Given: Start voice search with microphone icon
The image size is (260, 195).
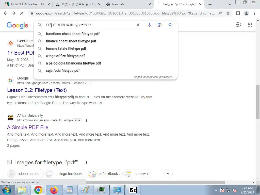Looking at the screenshot, I should [149, 25].
